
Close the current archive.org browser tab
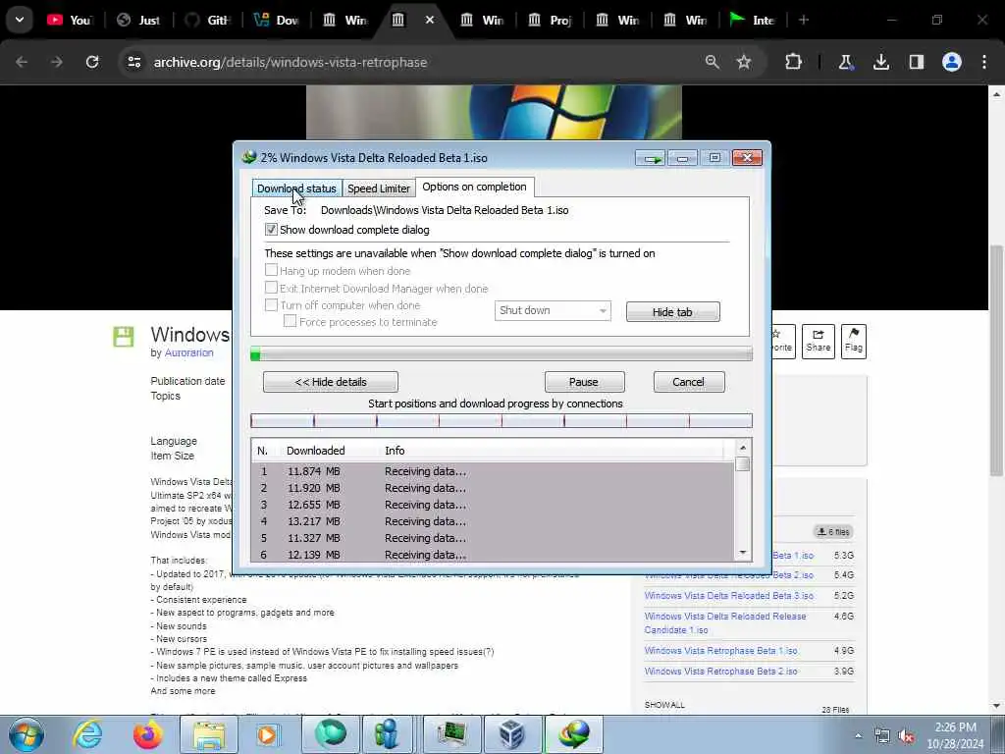tap(430, 20)
